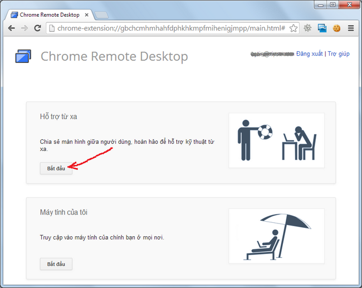
Task: Open the Trợ giúp link
Action: pyautogui.click(x=339, y=54)
